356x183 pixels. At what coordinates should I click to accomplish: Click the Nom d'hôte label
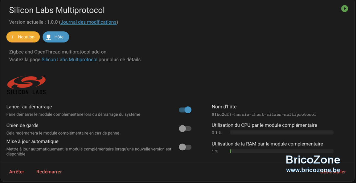(x=224, y=107)
